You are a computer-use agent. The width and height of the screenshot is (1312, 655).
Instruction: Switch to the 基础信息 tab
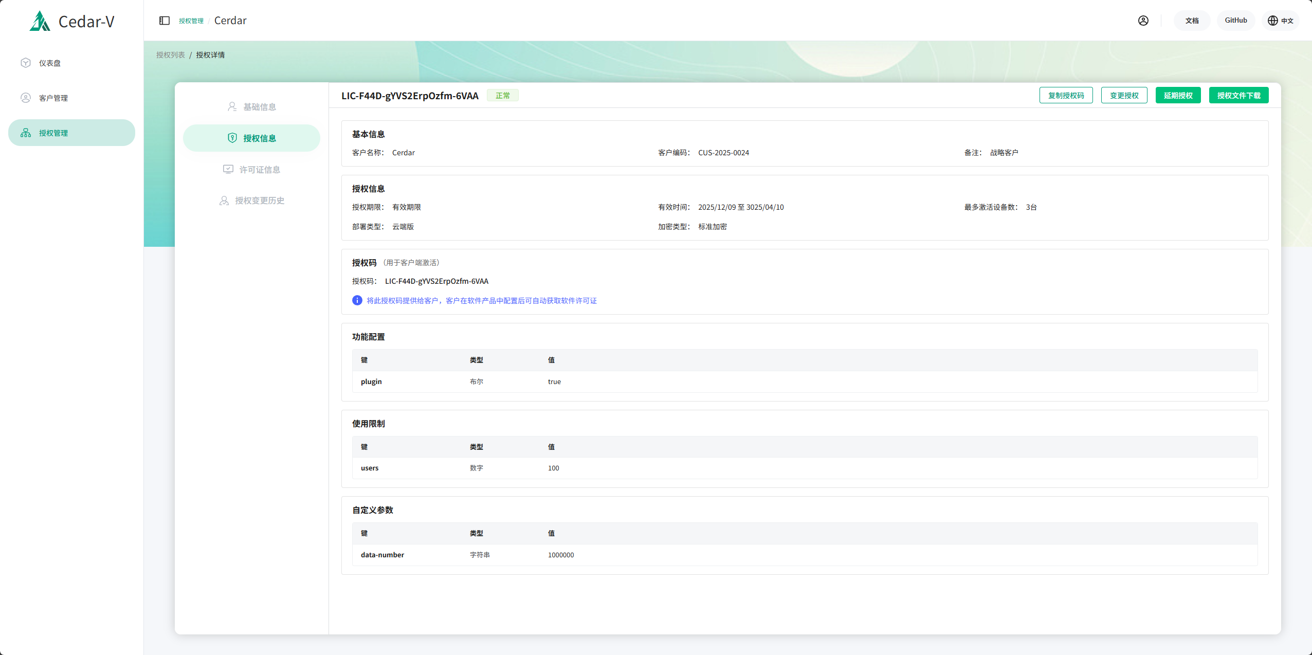pyautogui.click(x=252, y=107)
